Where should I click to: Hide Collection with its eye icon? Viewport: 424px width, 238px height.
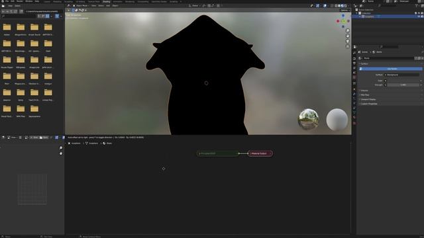[x=419, y=13]
